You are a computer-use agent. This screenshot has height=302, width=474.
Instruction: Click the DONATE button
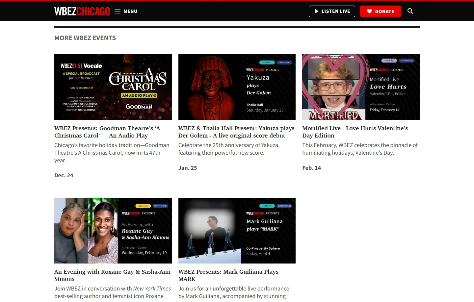381,11
